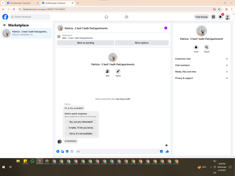
Task: Open the tab search dropdown arrow
Action: click(3, 3)
